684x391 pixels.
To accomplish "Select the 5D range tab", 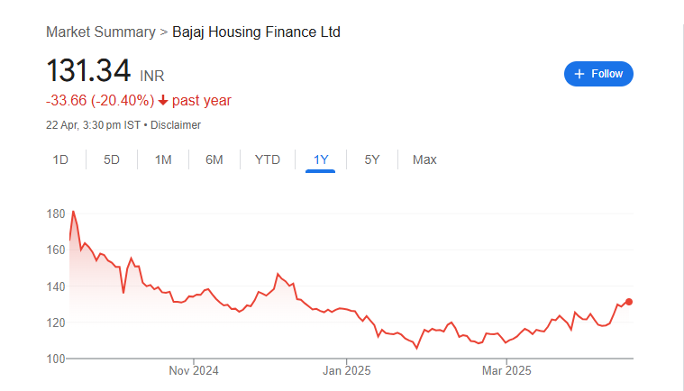I will tap(112, 159).
